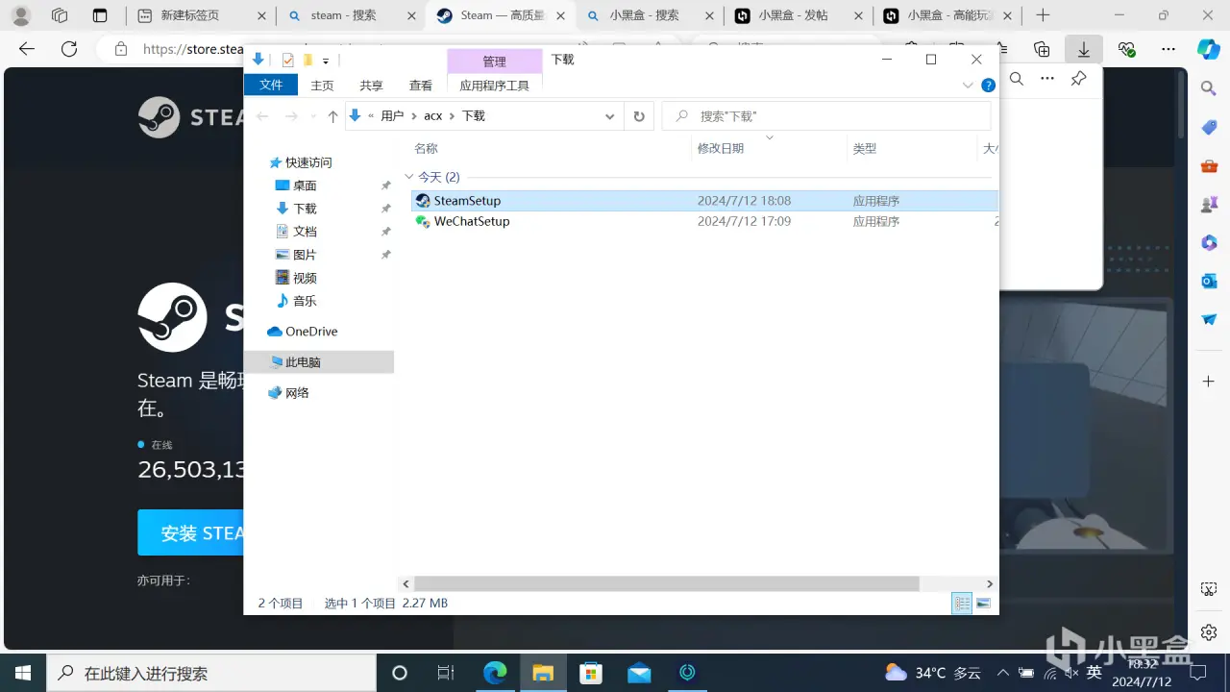The image size is (1230, 692).
Task: Go up one folder level in Explorer
Action: pyautogui.click(x=332, y=116)
